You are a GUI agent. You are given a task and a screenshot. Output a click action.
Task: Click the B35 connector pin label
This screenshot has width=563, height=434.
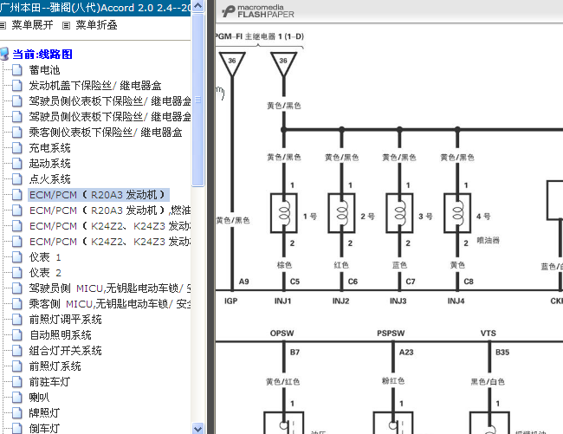pos(502,353)
